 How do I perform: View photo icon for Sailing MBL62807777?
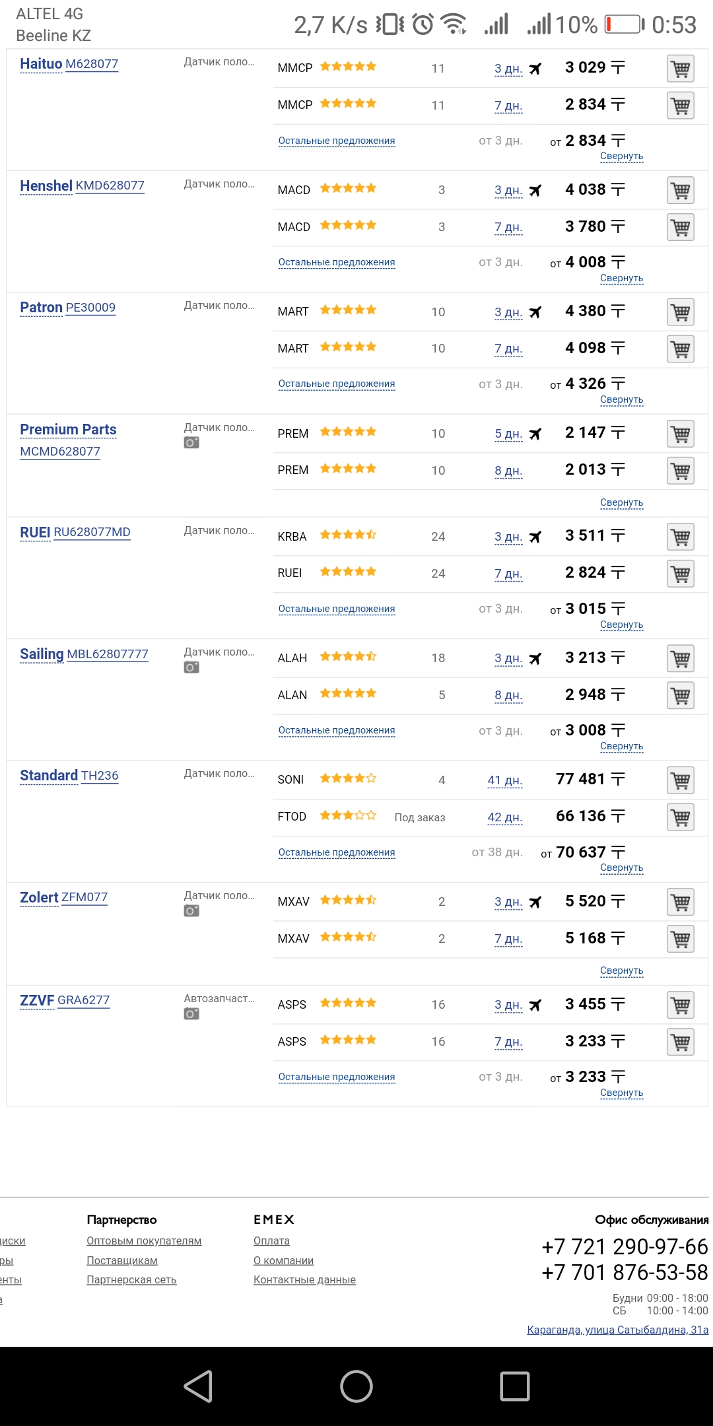(191, 667)
